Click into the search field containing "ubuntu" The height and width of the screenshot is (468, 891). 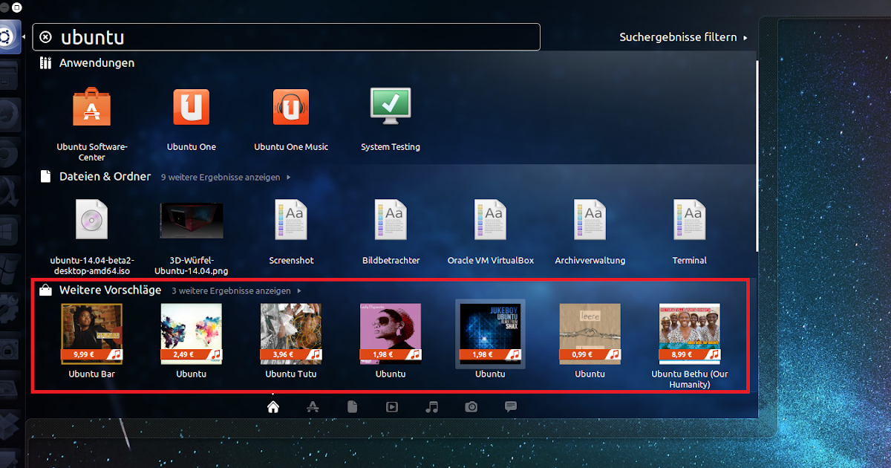[286, 37]
